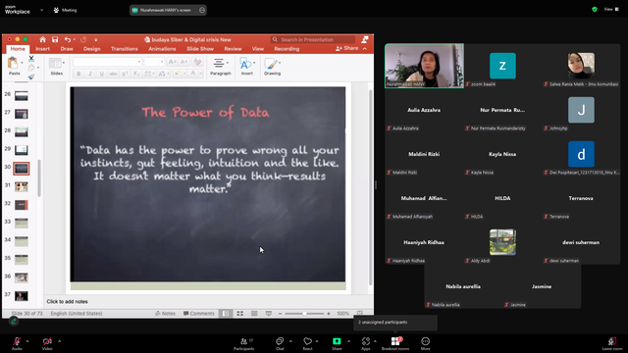Click the Save disk icon

tap(55, 39)
